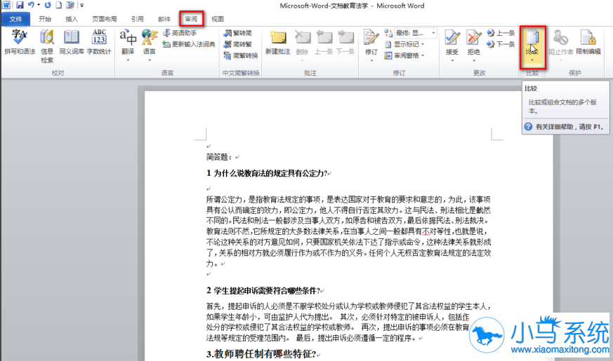Image resolution: width=613 pixels, height=361 pixels.
Task: Switch to References (引用) tab
Action: (137, 19)
